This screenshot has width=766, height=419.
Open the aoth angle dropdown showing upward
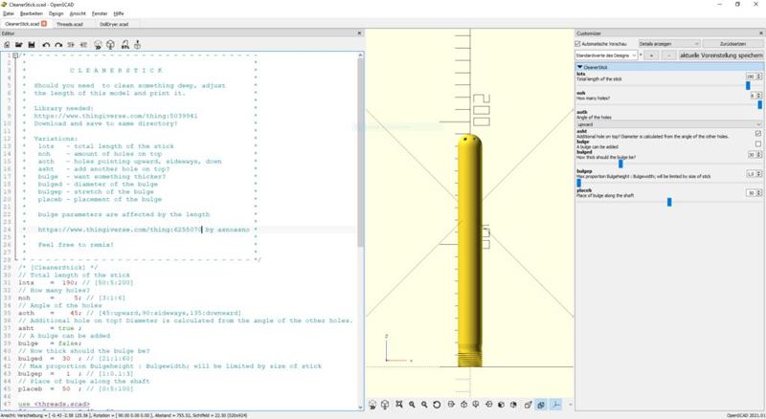pyautogui.click(x=667, y=123)
